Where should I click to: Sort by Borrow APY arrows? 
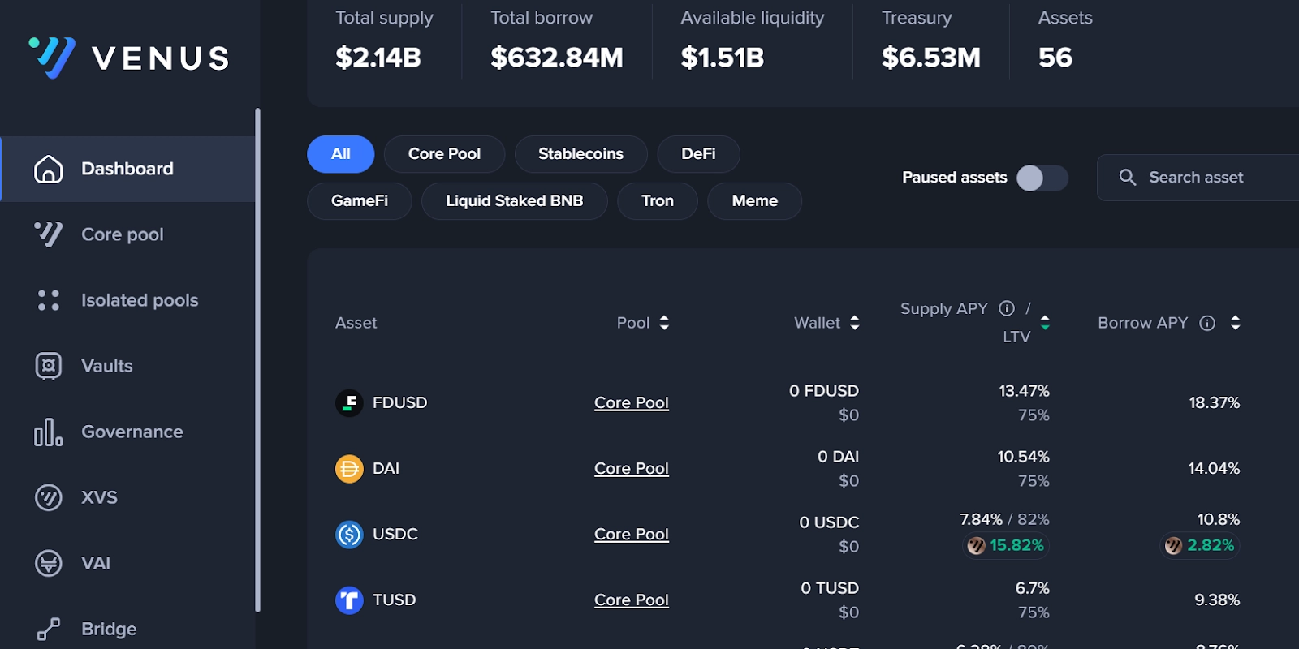tap(1235, 323)
